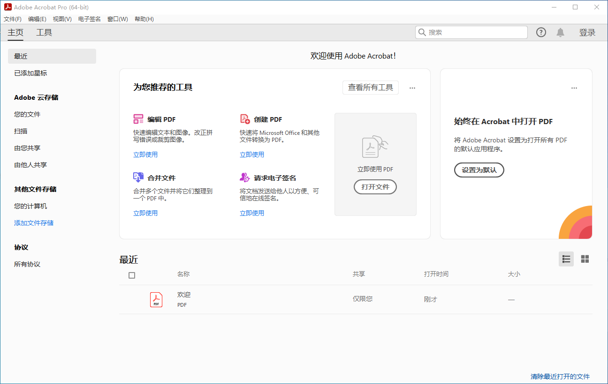Open the notification bell icon
608x384 pixels.
click(x=560, y=32)
